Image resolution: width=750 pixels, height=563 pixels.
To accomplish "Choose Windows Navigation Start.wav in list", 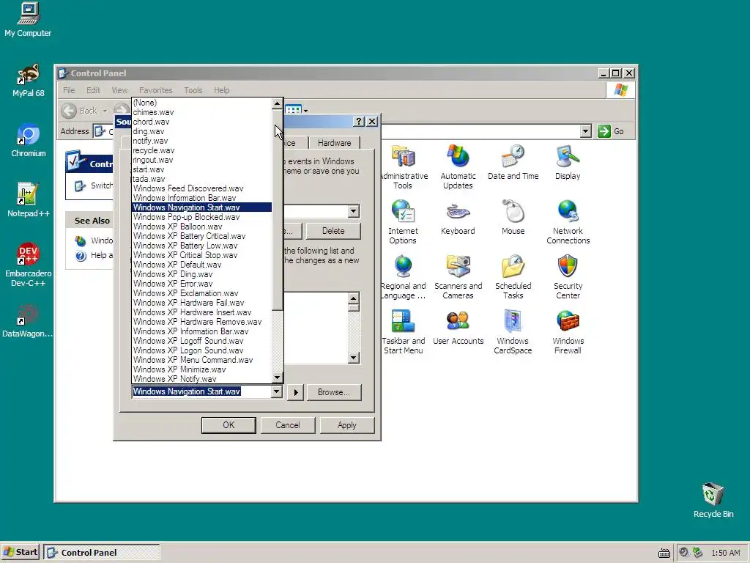I will click(x=201, y=207).
